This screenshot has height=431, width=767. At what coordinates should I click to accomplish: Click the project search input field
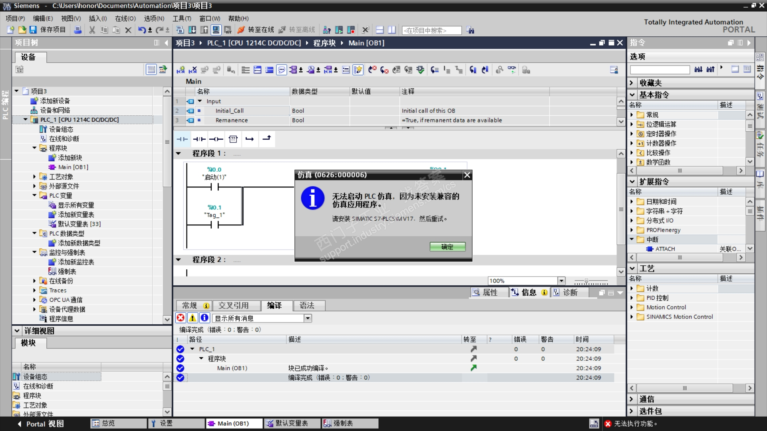[x=431, y=30]
